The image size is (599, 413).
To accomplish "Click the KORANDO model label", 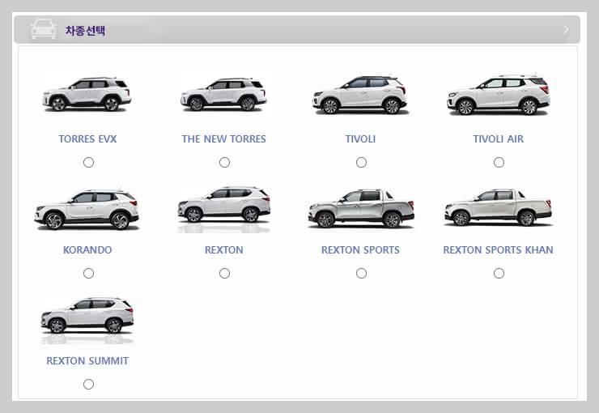I will tap(87, 249).
